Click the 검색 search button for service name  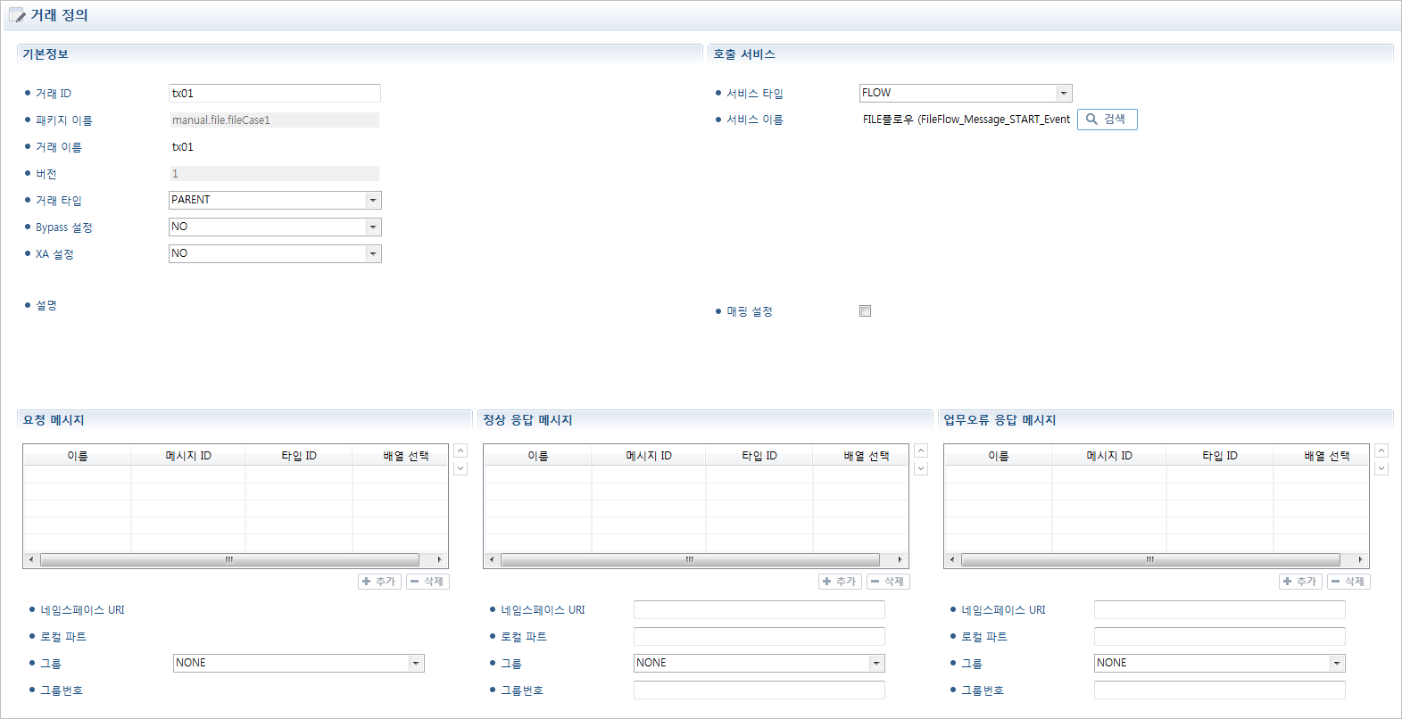1107,120
